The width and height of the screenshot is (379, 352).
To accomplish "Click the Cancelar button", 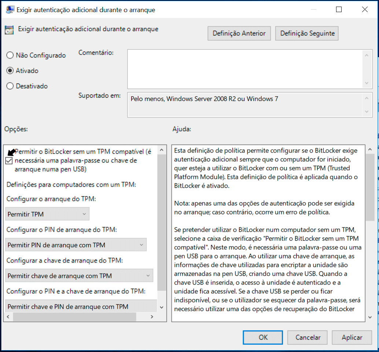I will point(308,337).
